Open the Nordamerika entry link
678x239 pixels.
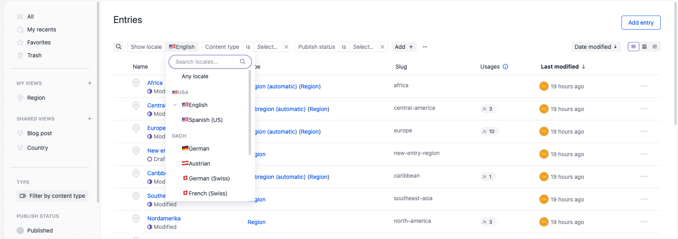(164, 218)
